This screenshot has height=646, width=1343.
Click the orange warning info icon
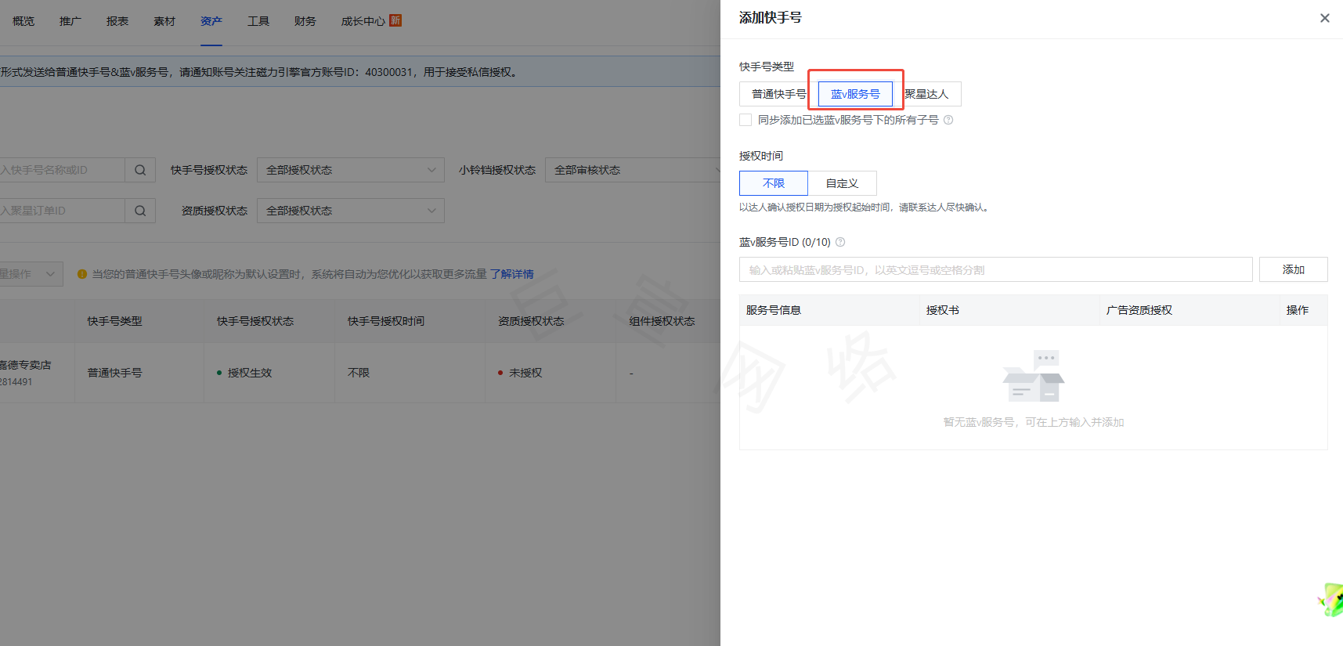(82, 274)
